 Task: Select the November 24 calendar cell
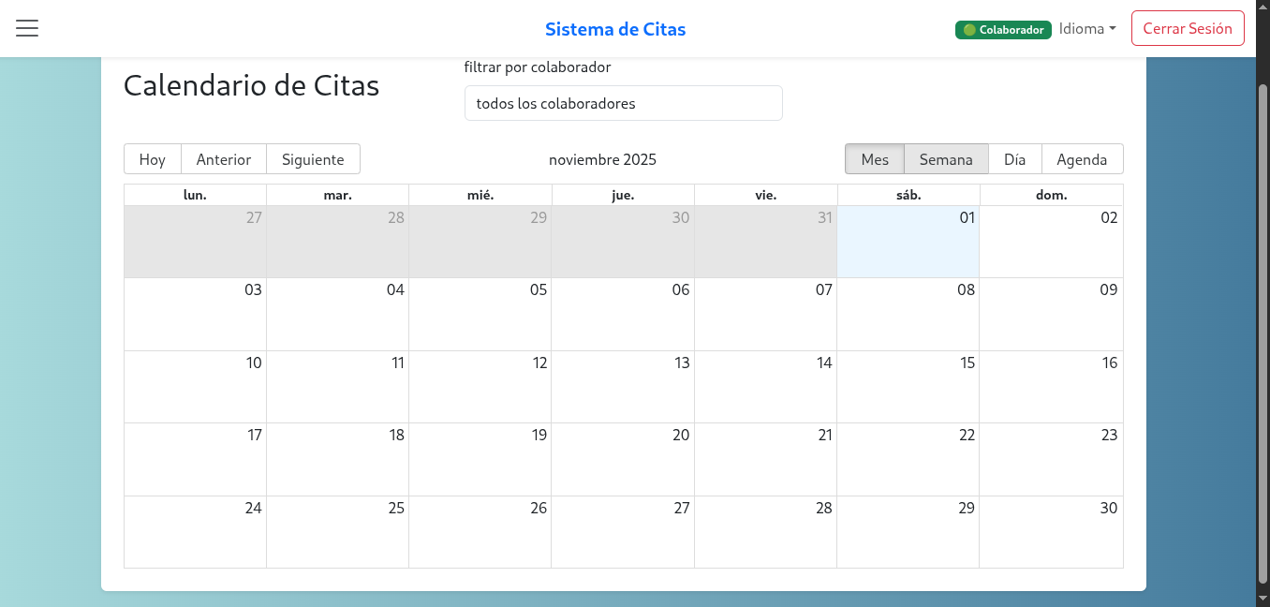click(195, 532)
